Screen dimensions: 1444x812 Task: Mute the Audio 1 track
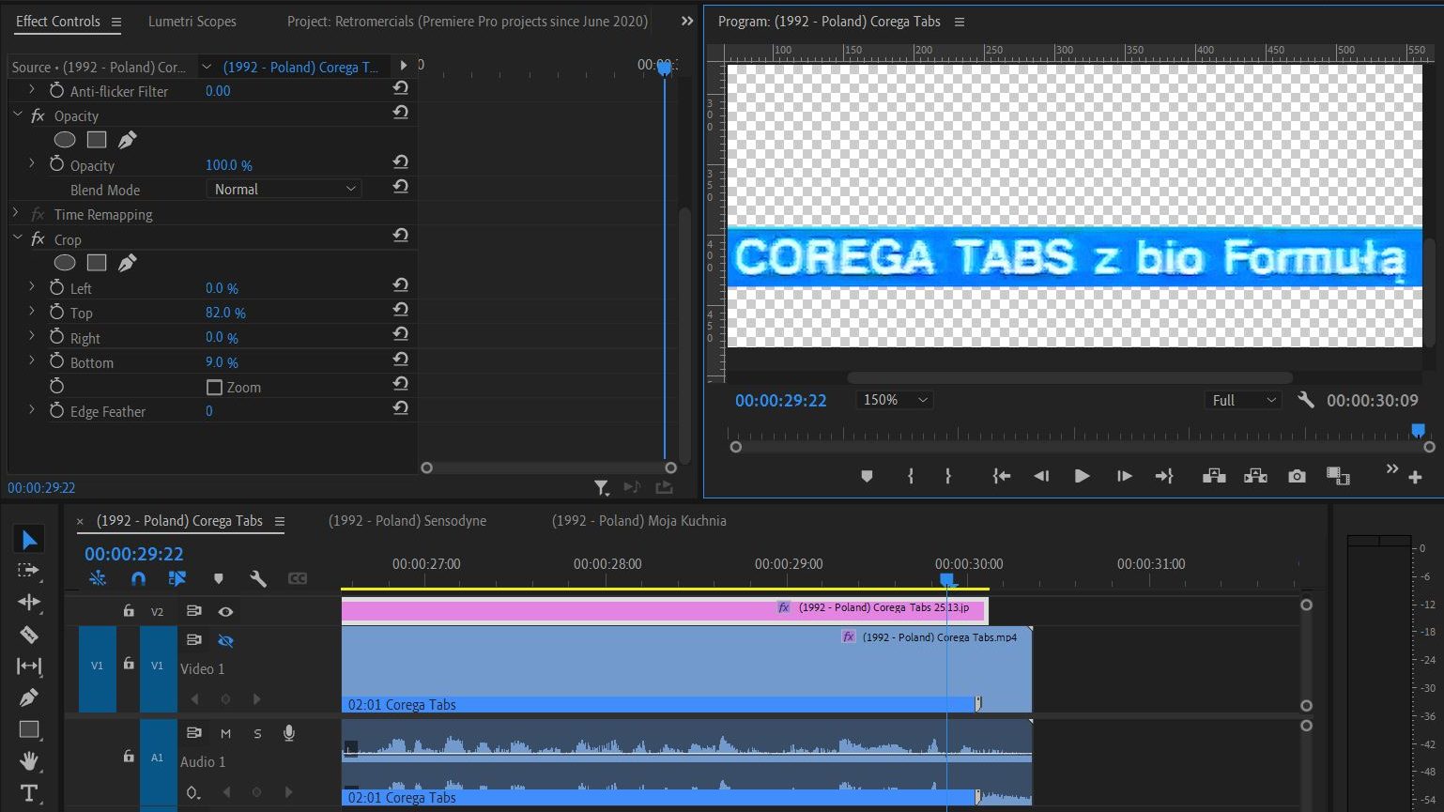click(x=225, y=733)
